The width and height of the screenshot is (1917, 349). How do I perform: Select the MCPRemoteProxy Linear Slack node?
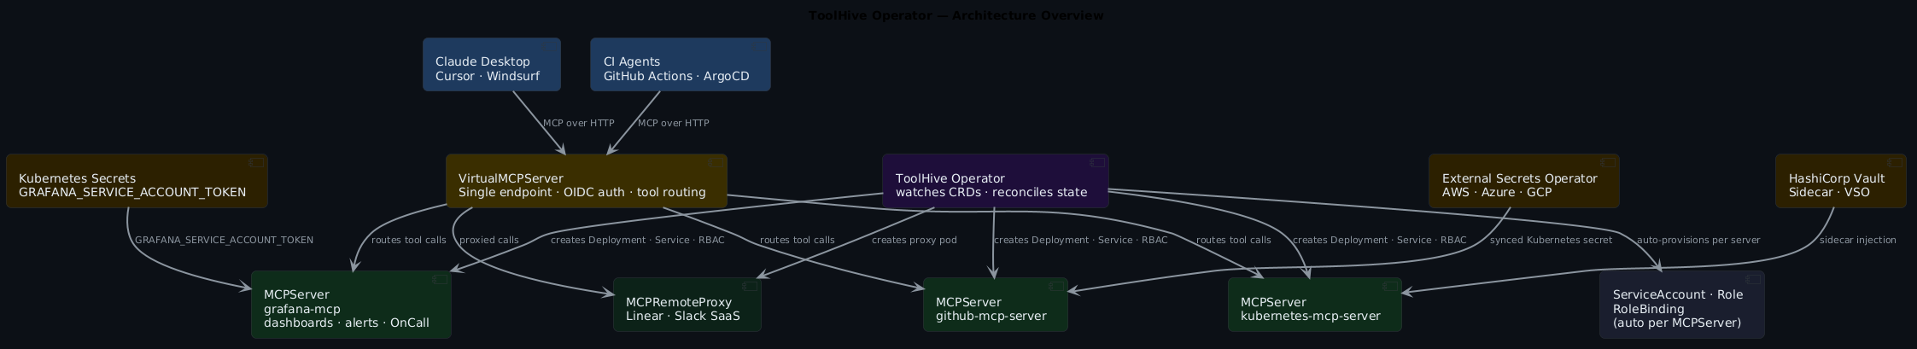(687, 305)
